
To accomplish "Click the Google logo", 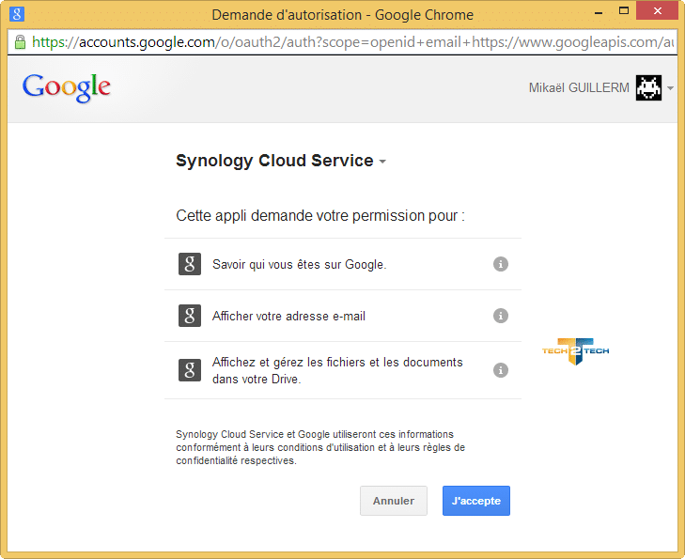I will [67, 87].
